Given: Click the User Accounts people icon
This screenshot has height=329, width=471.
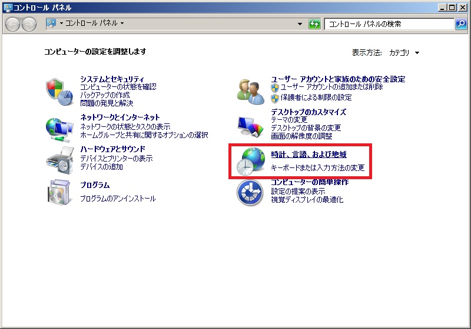Looking at the screenshot, I should click(250, 90).
